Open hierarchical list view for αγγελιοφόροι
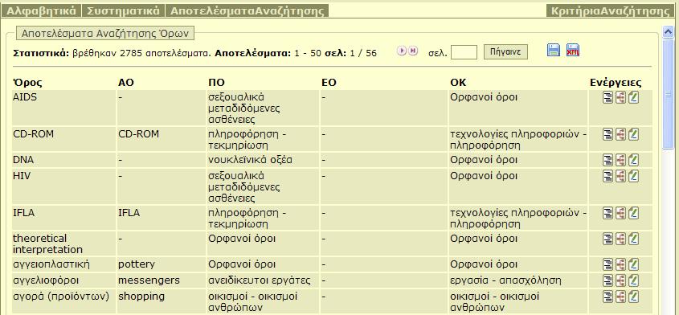Image resolution: width=679 pixels, height=315 pixels. 608,280
